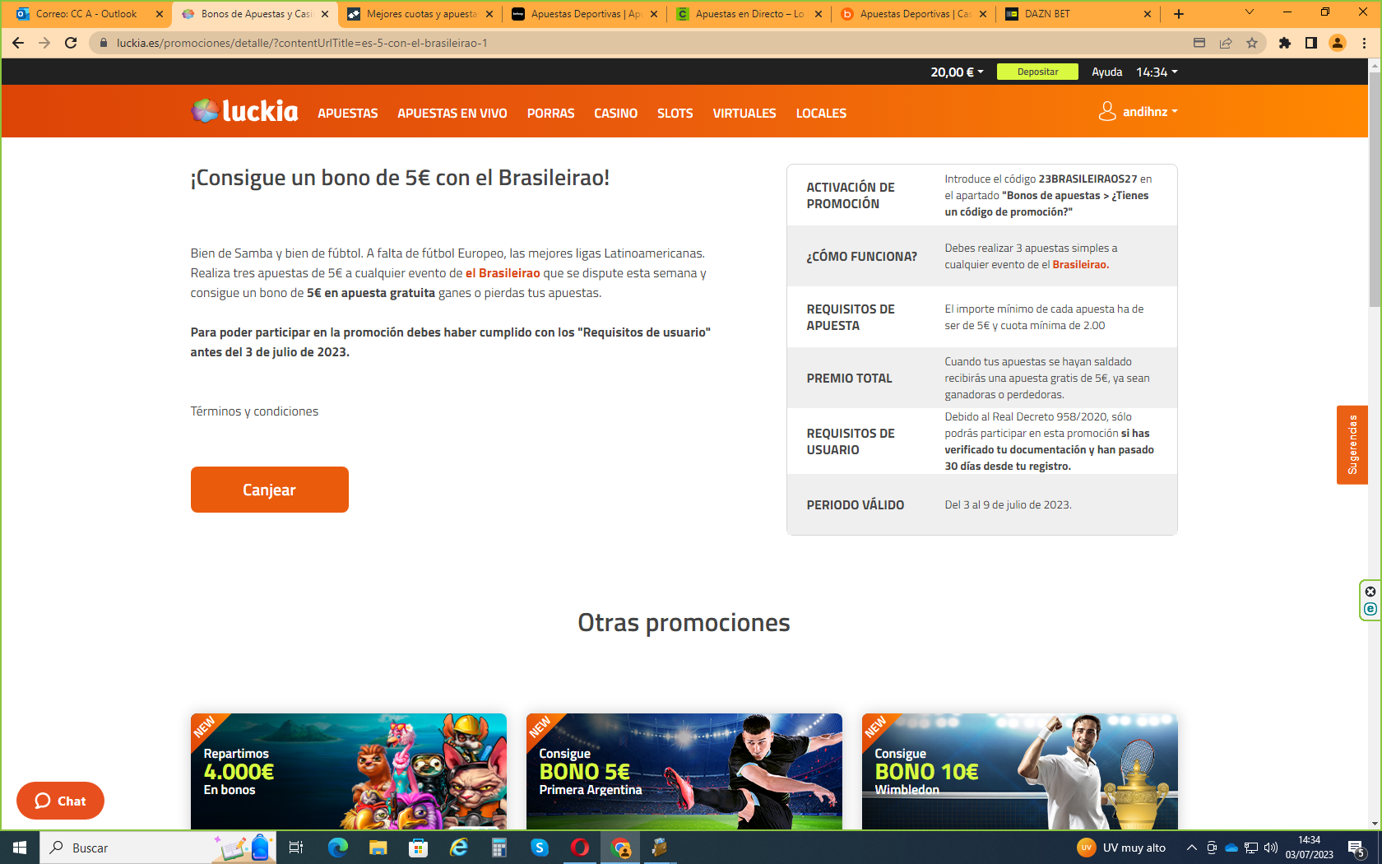
Task: Launch Microsoft Edge from taskbar
Action: (337, 848)
